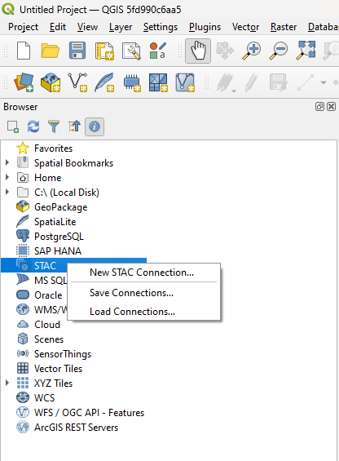The width and height of the screenshot is (339, 461).
Task: Click Zoom Full extent icon
Action: [306, 51]
